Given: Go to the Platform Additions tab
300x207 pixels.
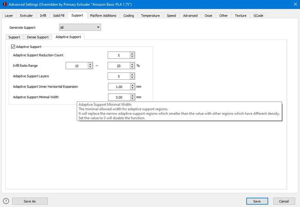Looking at the screenshot, I should coord(103,15).
